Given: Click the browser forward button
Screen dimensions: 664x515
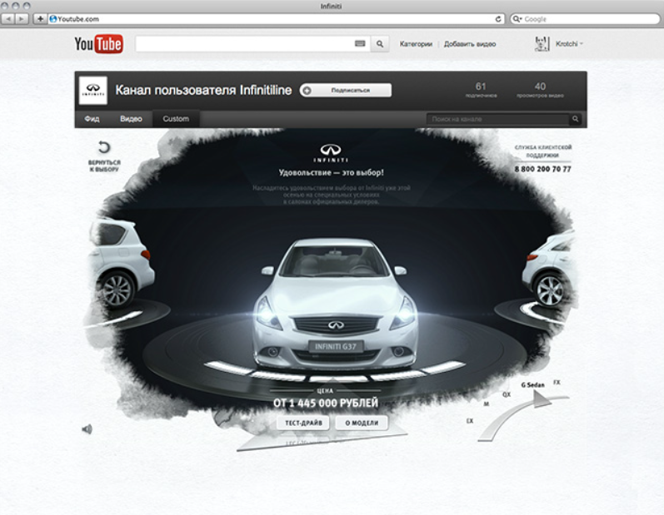Looking at the screenshot, I should [x=21, y=19].
